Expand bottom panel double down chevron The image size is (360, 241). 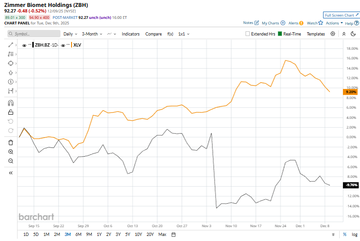click(333, 235)
